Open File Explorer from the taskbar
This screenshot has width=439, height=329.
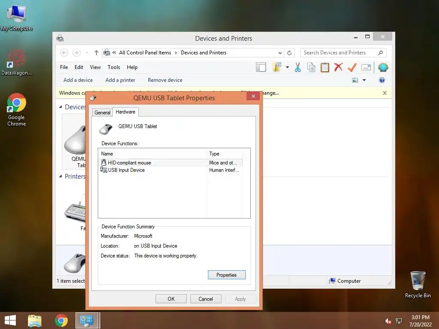click(x=35, y=320)
